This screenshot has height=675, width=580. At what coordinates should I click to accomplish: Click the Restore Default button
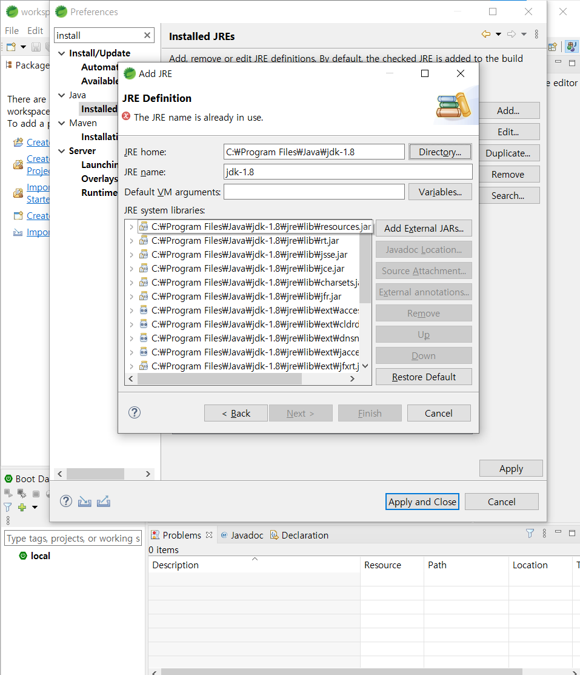pyautogui.click(x=424, y=377)
